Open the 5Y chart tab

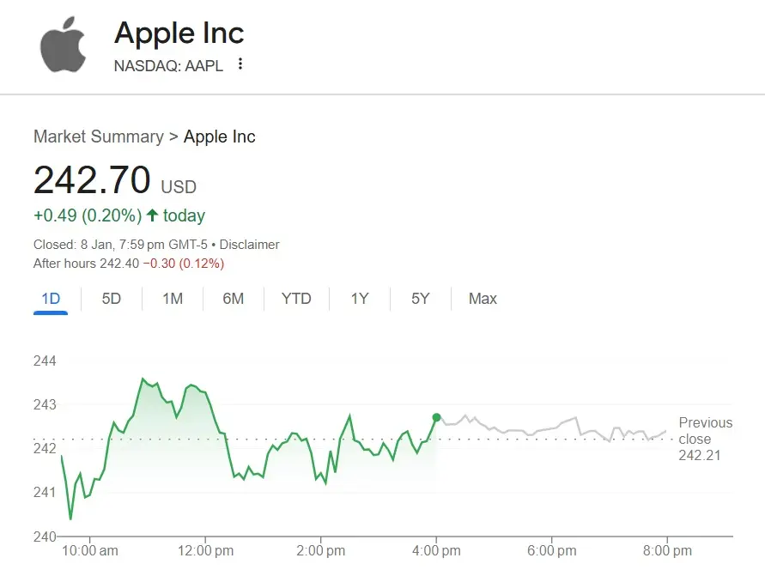[420, 299]
